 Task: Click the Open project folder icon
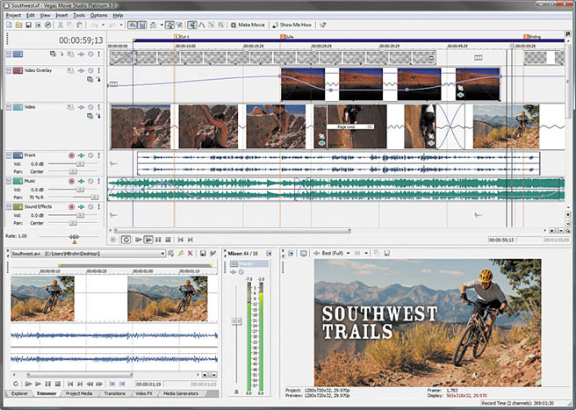tap(17, 25)
